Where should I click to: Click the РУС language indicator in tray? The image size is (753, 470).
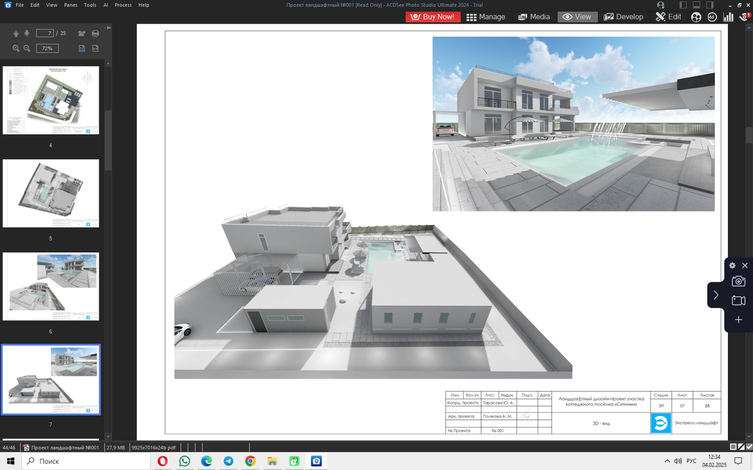pos(692,461)
